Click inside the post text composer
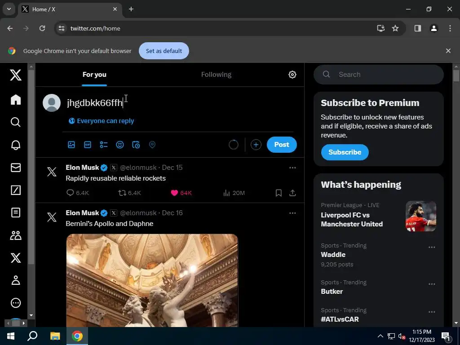The image size is (460, 345). pyautogui.click(x=180, y=103)
